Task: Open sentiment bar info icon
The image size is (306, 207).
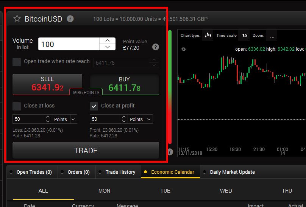Action: [170, 152]
